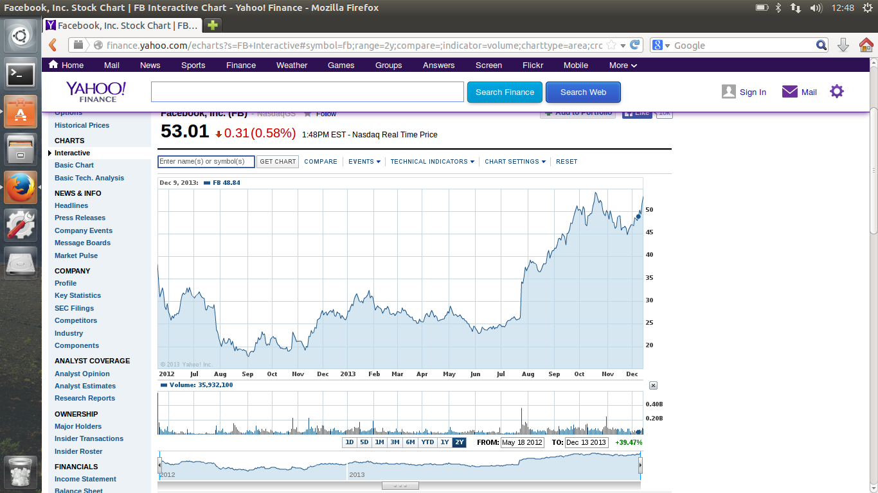
Task: Click the symbol name entry field
Action: 206,162
